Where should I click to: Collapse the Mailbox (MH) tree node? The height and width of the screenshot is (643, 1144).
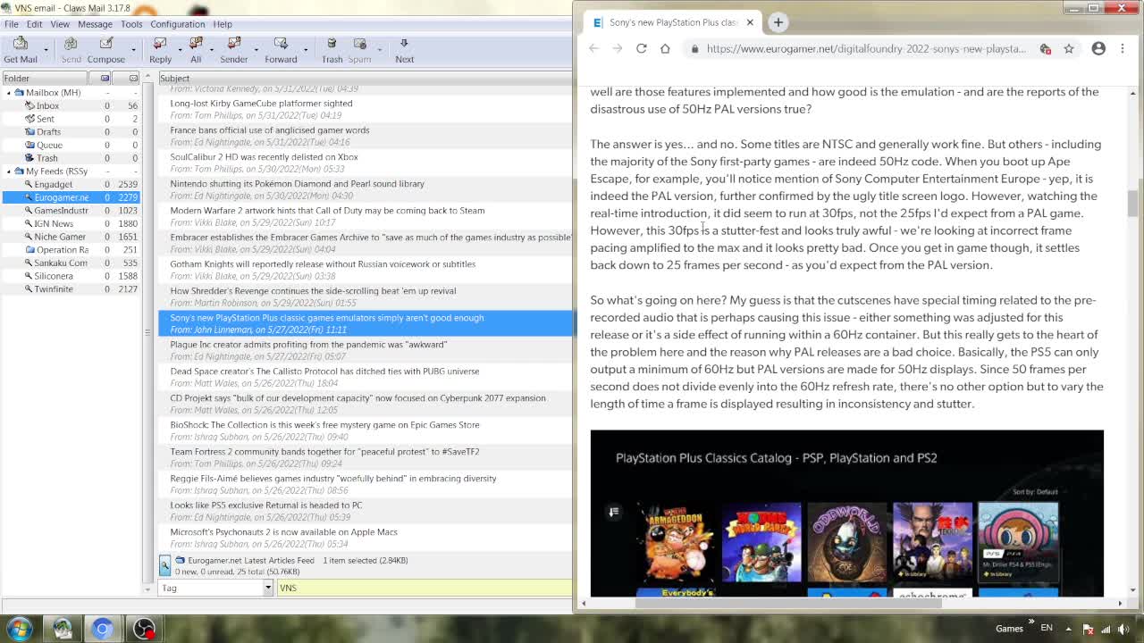point(9,92)
